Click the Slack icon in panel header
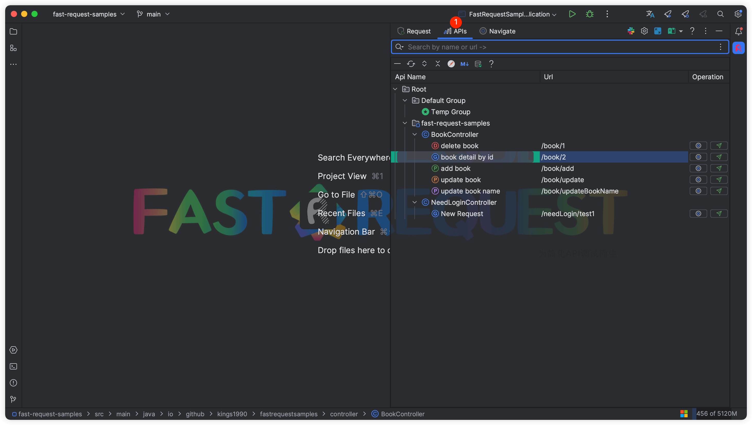752x425 pixels. 631,31
